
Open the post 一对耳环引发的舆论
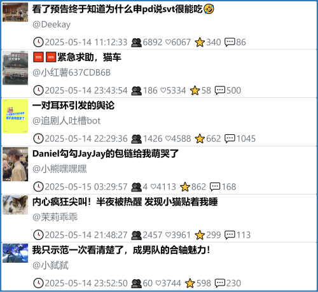73,106
